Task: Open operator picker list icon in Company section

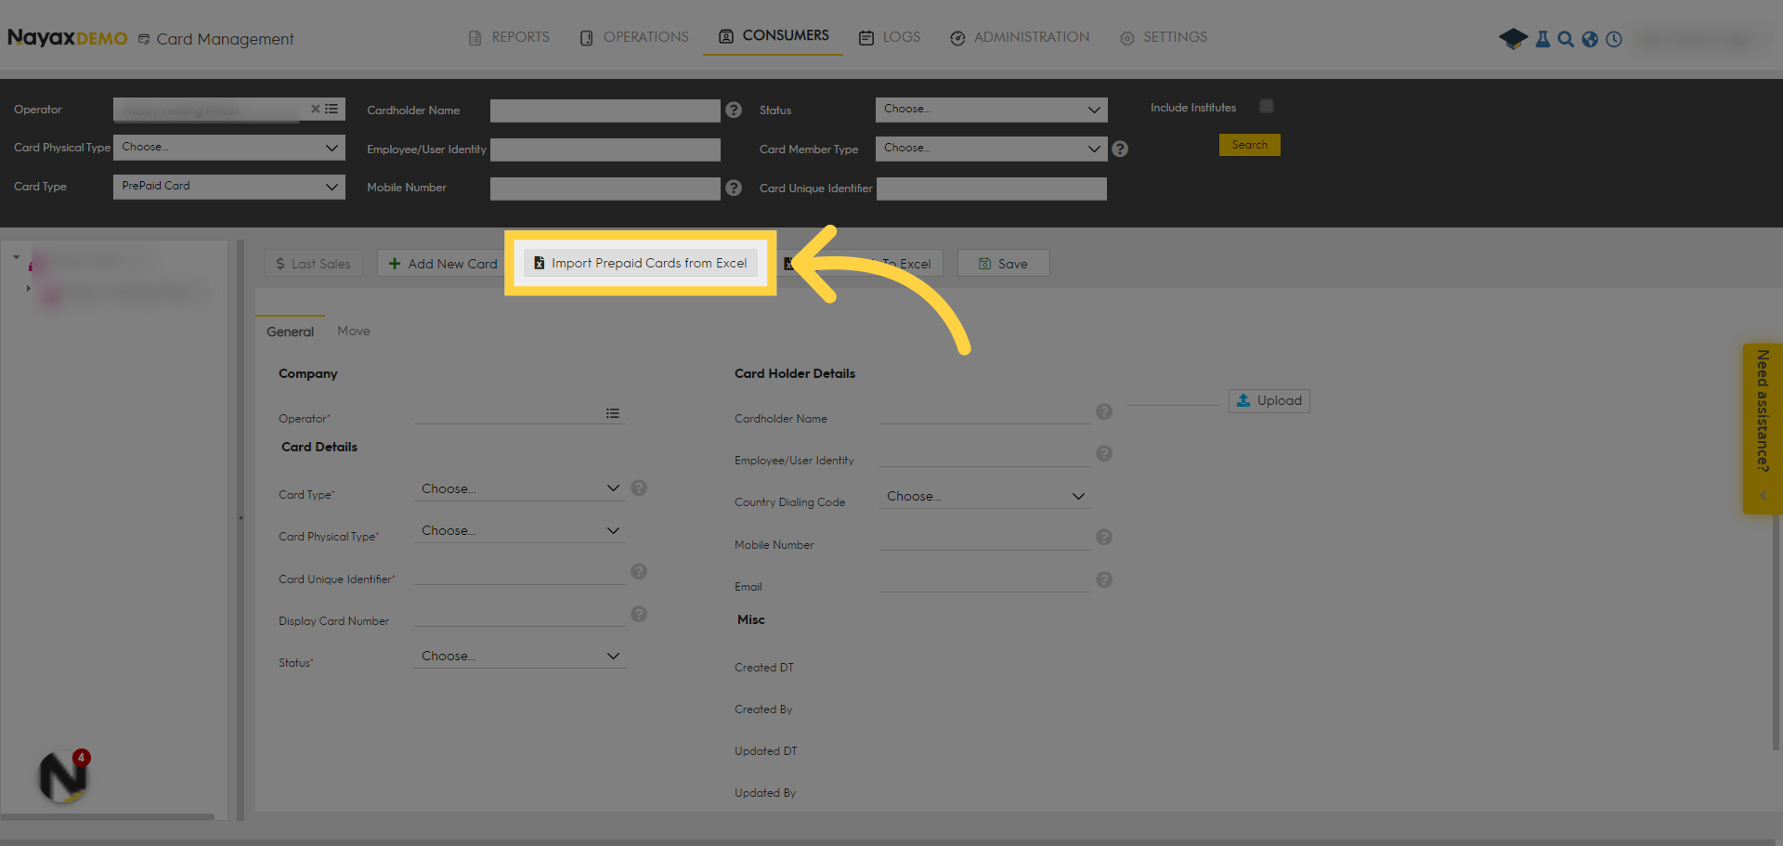Action: [613, 413]
